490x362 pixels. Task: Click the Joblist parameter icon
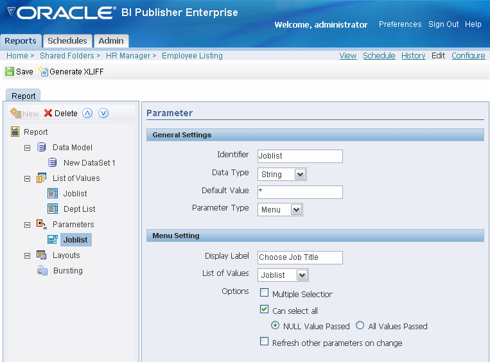pyautogui.click(x=53, y=239)
